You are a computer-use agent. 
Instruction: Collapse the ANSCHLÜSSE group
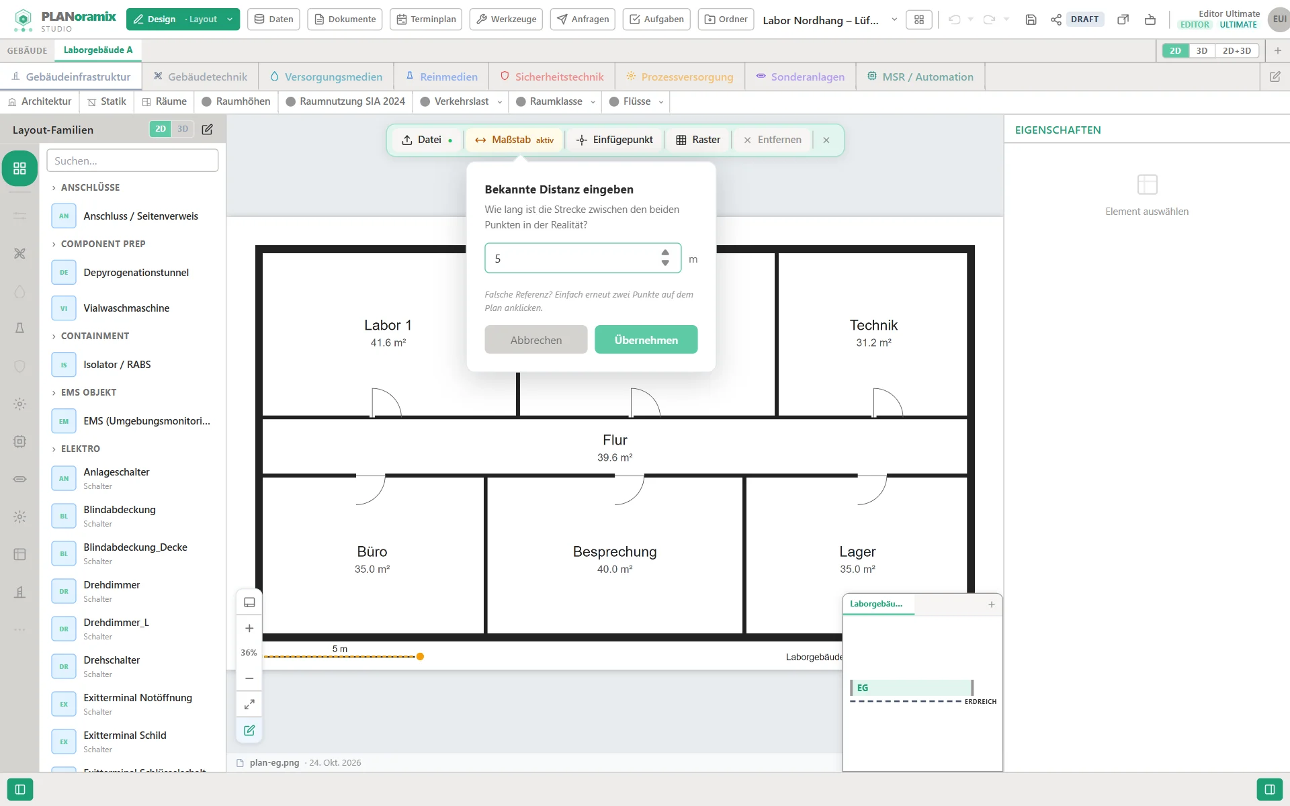pos(85,187)
